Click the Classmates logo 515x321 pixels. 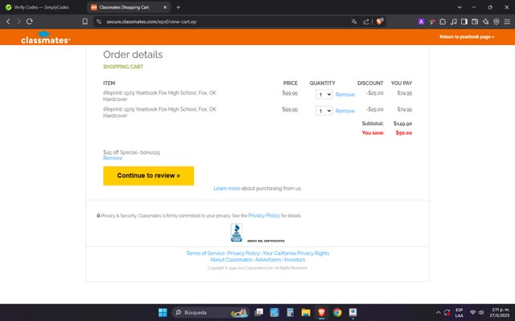click(45, 38)
